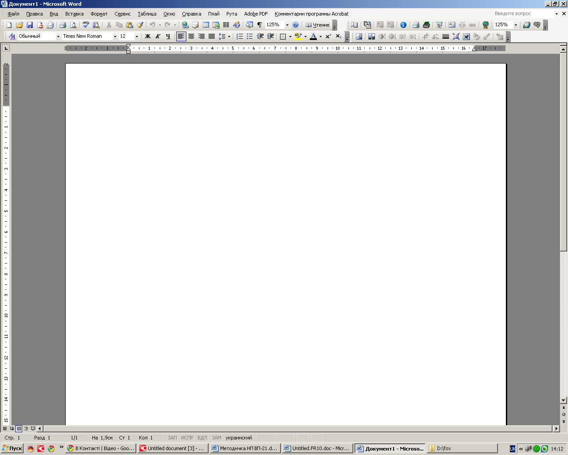Click the Введите вопрос help input field
The height and width of the screenshot is (455, 568).
pos(523,14)
